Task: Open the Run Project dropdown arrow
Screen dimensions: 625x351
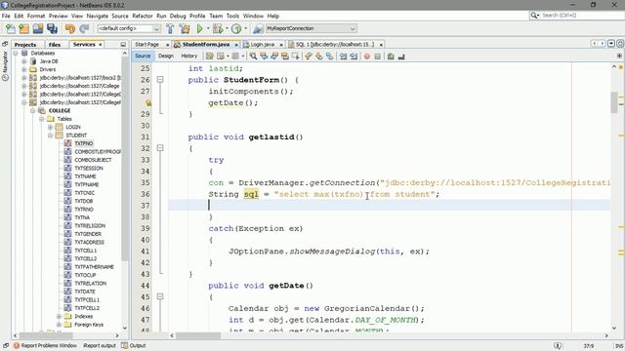Action: point(208,28)
